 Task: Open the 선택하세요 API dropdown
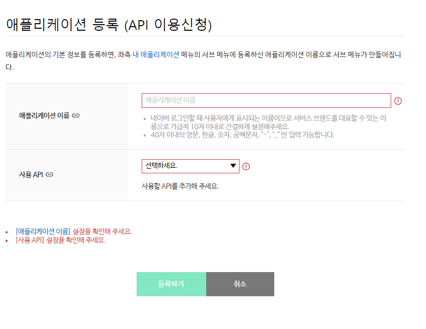coord(191,166)
